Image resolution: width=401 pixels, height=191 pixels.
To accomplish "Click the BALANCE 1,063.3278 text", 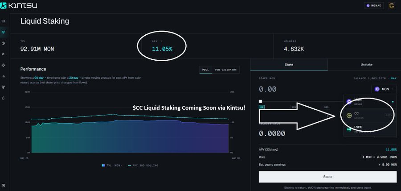I will point(370,79).
